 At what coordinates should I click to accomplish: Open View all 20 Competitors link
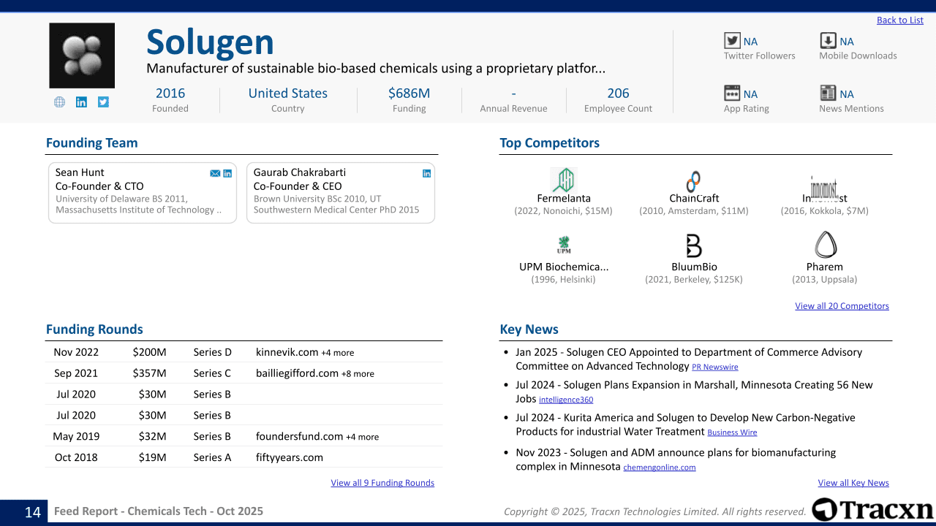(842, 306)
